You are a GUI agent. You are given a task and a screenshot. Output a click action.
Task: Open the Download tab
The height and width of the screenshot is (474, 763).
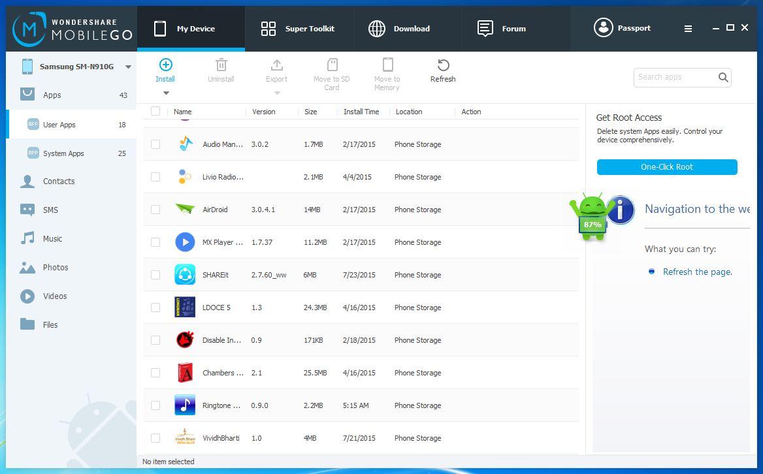point(407,29)
